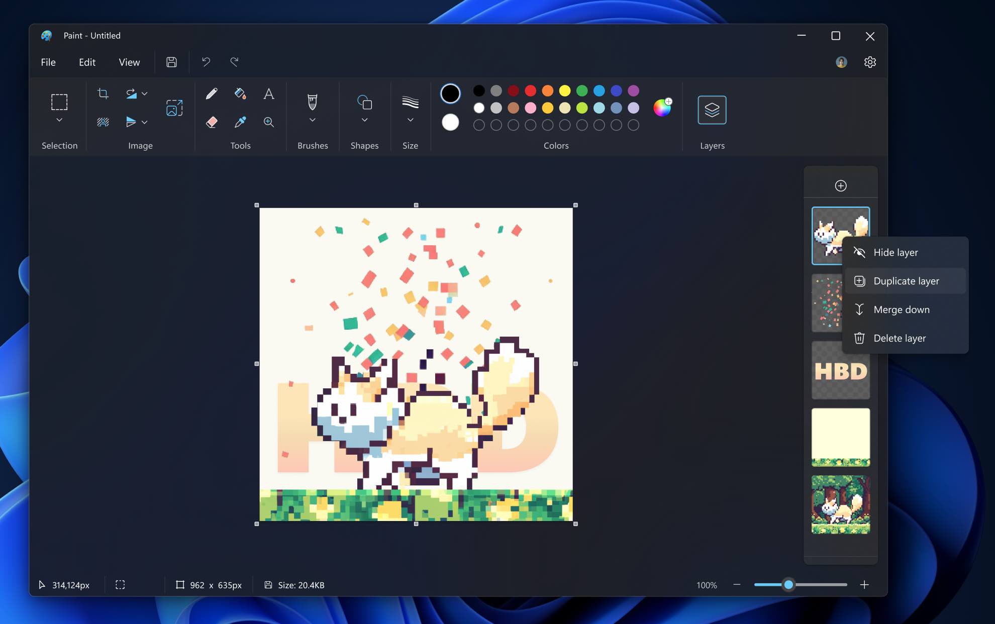Expand the Shapes dropdown
The width and height of the screenshot is (995, 624).
pyautogui.click(x=364, y=122)
